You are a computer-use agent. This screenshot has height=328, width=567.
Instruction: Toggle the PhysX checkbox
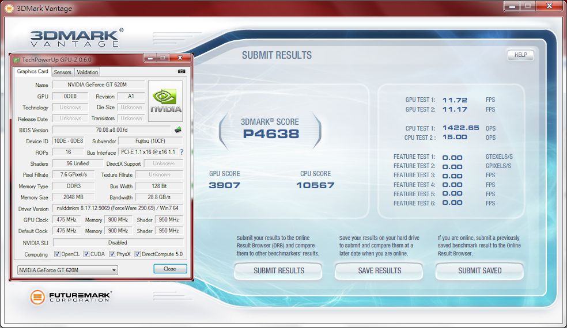click(x=112, y=254)
